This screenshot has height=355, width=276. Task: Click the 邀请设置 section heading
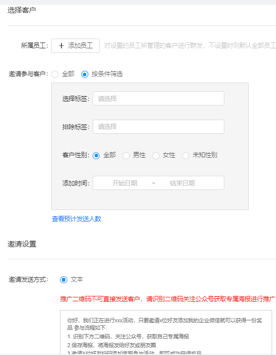[22, 244]
